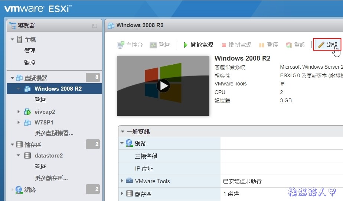Select monitor (監控) under datastore2
The width and height of the screenshot is (343, 201).
point(40,166)
